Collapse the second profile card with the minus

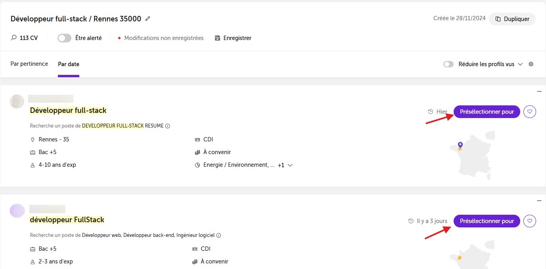[x=539, y=201]
